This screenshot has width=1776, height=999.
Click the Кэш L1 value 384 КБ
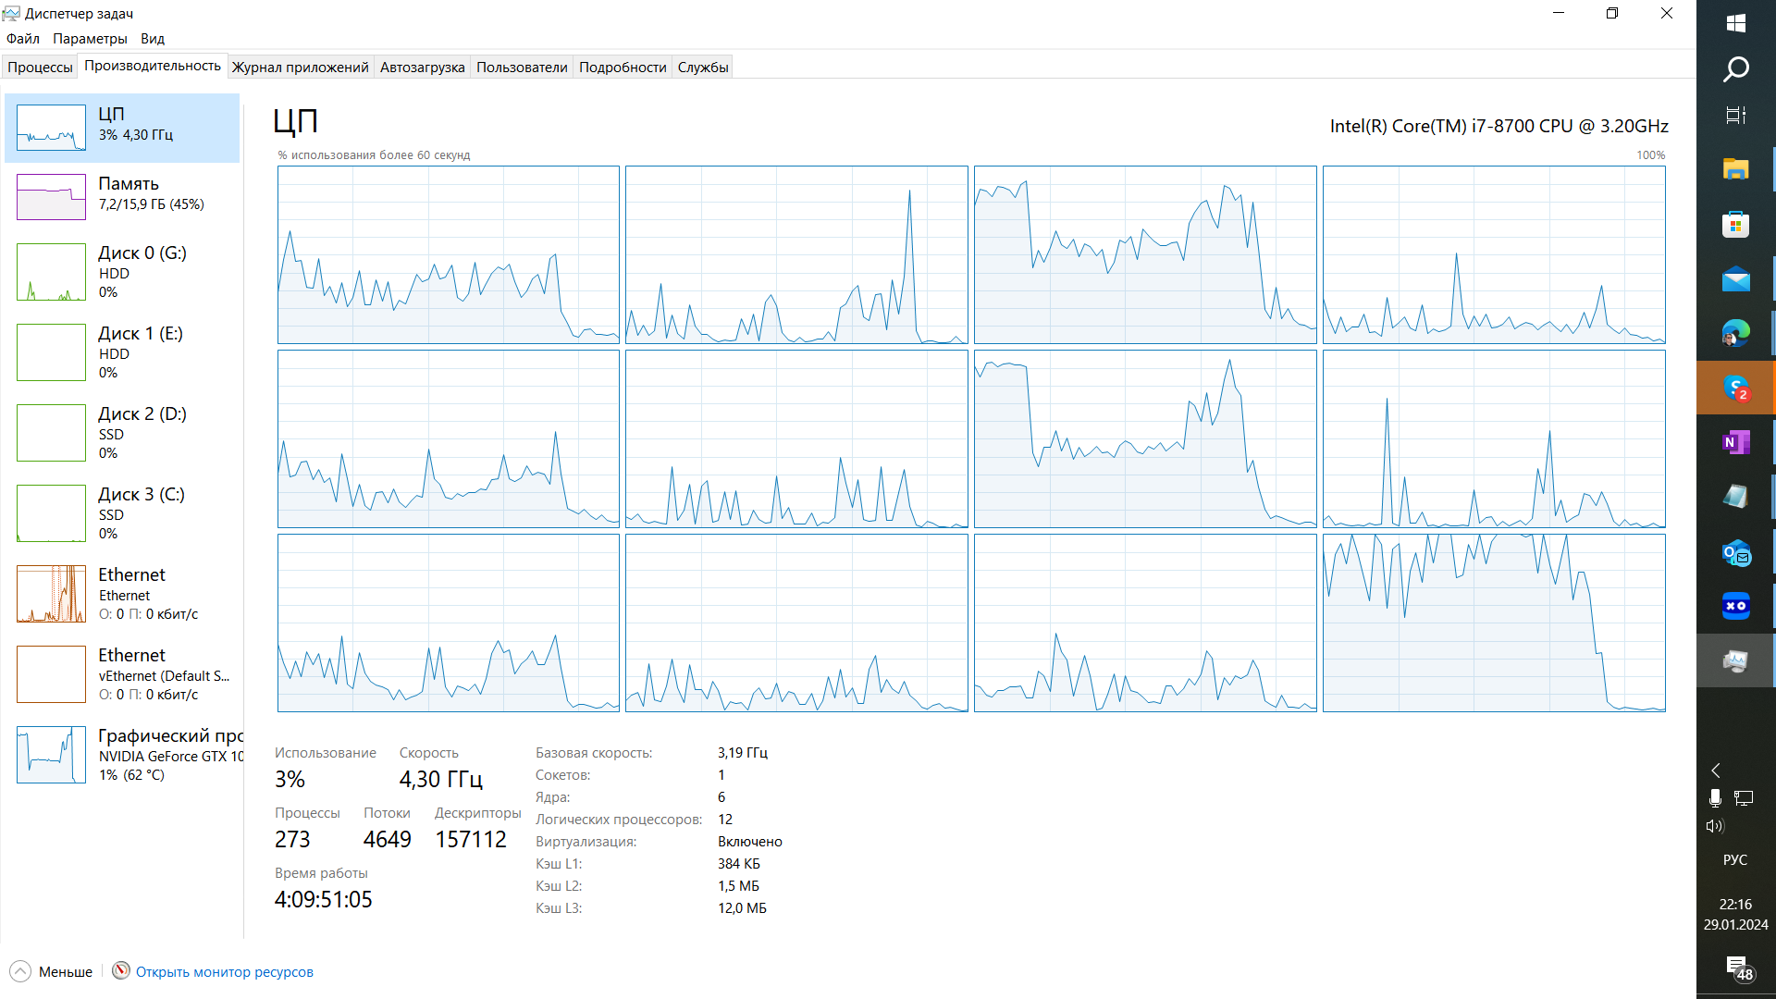point(739,864)
